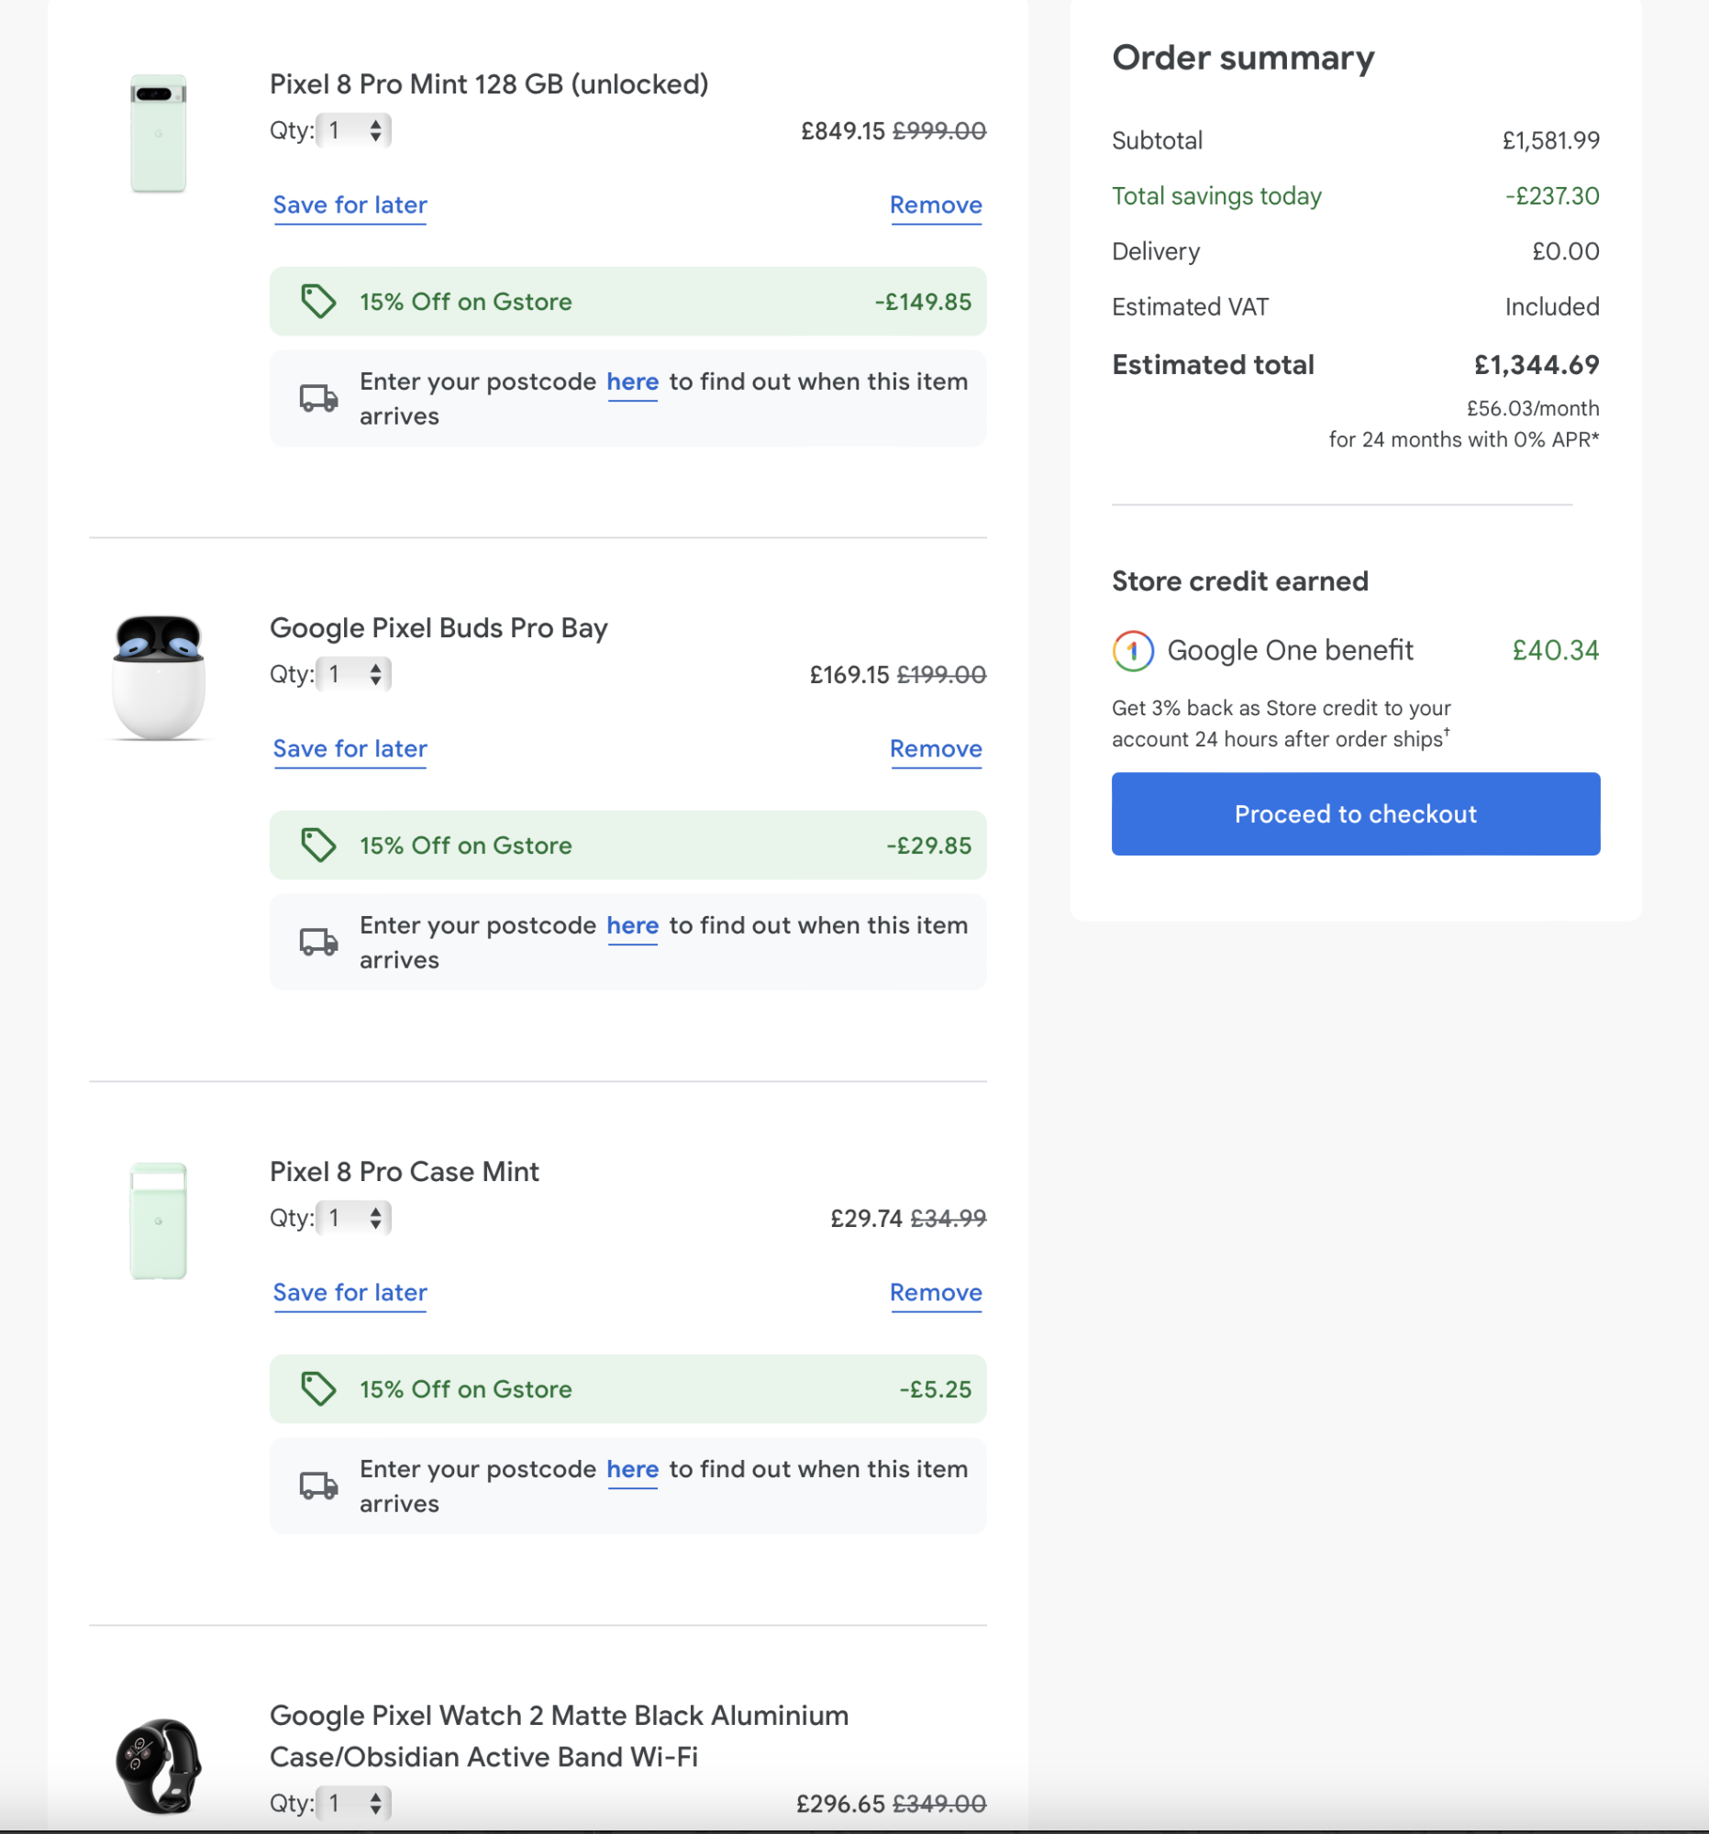Click the delivery truck icon under Pixel 8 Pro

[x=318, y=399]
